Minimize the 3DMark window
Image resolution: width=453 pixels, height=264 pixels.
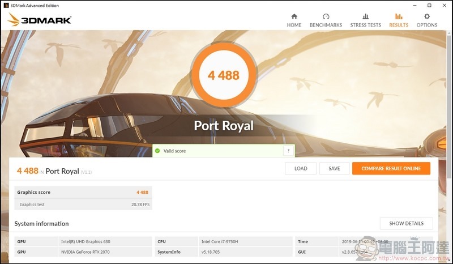coord(415,5)
